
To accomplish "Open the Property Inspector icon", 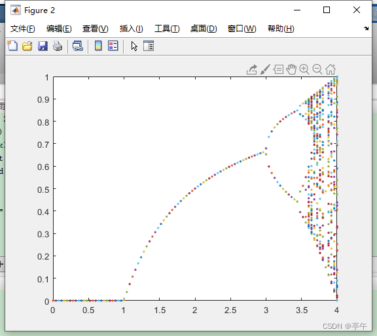I will (149, 46).
